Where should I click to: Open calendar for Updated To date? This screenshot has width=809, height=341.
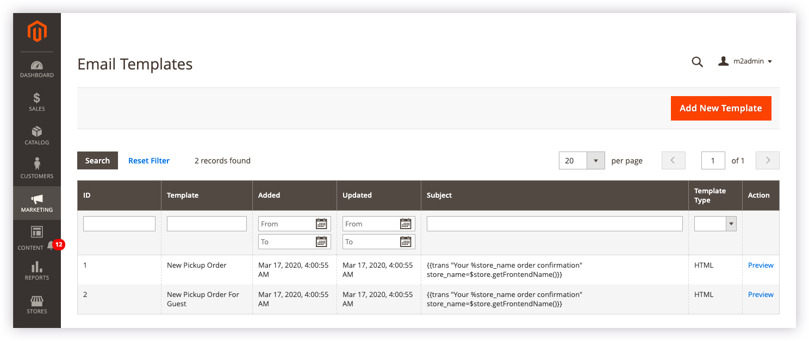coord(406,242)
